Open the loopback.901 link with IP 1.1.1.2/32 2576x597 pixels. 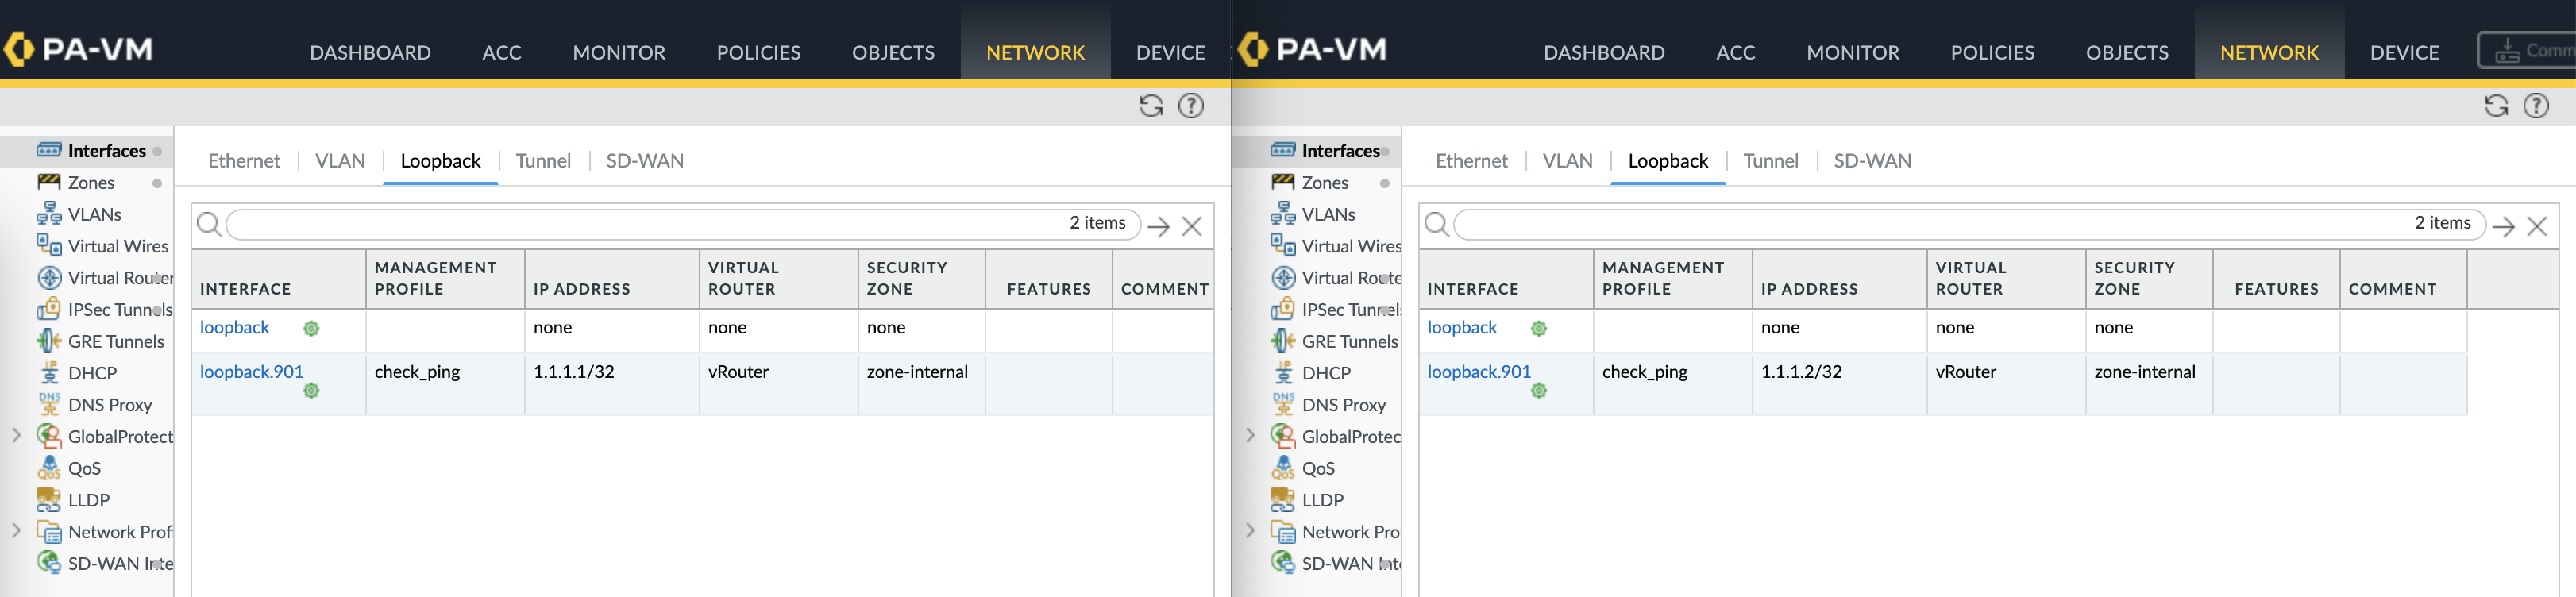pos(1478,372)
